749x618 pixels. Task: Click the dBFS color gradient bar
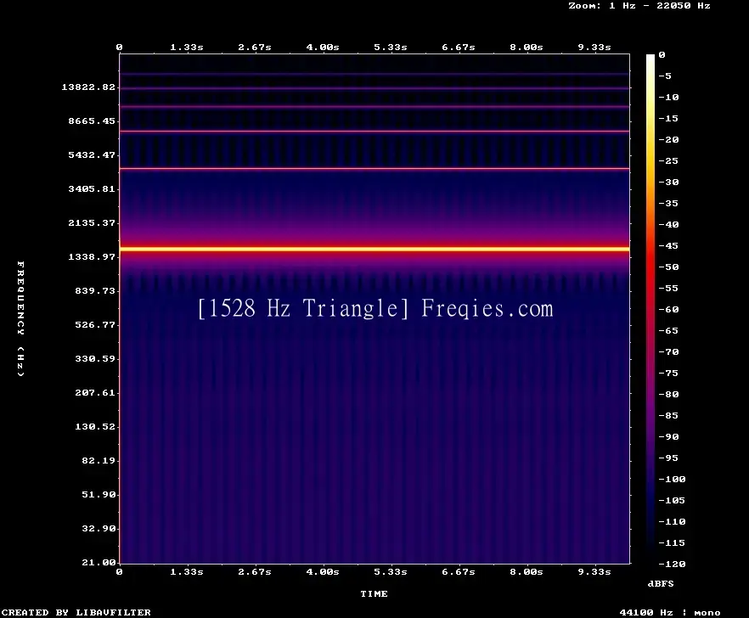coord(650,309)
